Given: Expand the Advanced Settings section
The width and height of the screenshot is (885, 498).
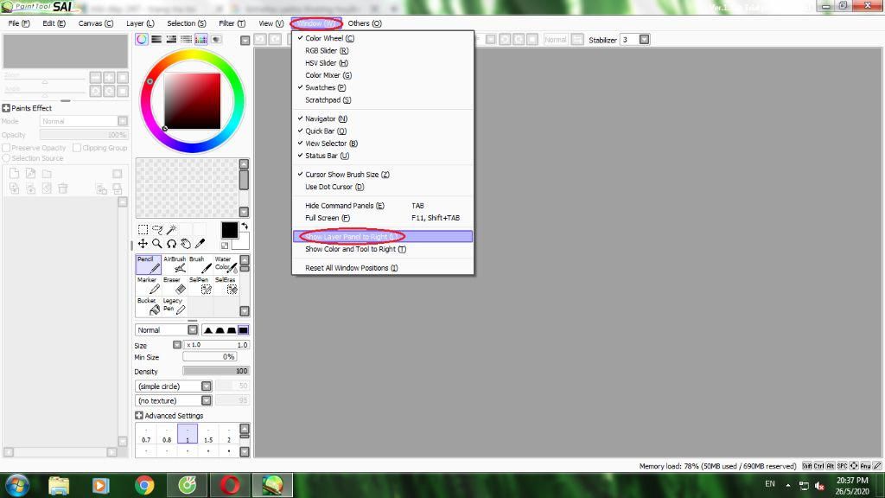Looking at the screenshot, I should [x=139, y=416].
